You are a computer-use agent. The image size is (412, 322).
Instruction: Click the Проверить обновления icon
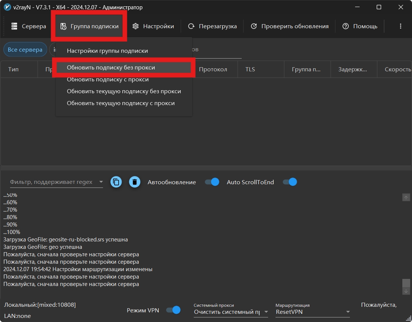point(254,26)
